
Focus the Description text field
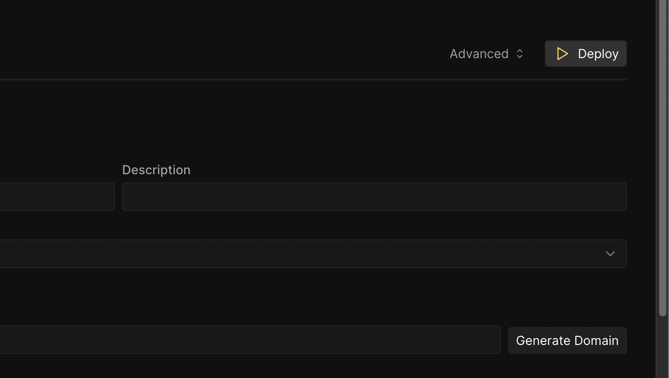(374, 197)
